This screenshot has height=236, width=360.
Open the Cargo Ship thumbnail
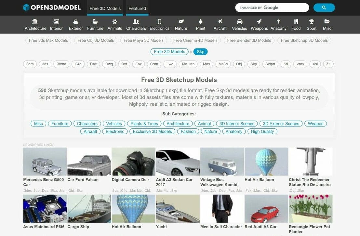89,209
